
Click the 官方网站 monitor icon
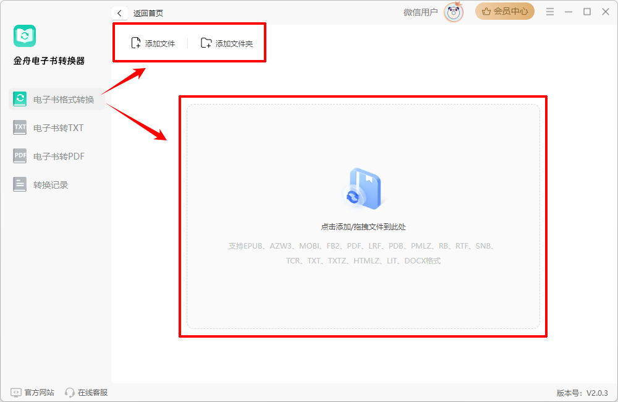tap(16, 393)
